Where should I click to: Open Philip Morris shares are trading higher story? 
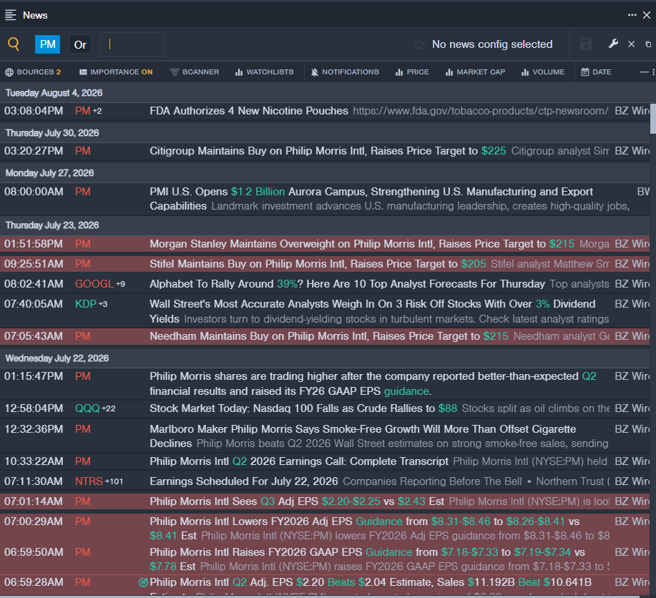(373, 383)
